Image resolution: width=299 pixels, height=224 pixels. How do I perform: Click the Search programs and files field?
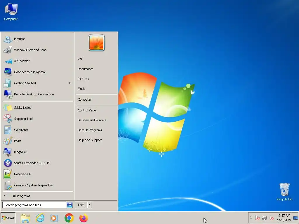click(x=34, y=205)
